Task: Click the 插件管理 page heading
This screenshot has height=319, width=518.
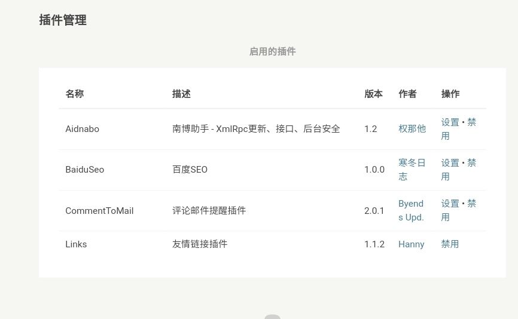Action: (x=63, y=20)
